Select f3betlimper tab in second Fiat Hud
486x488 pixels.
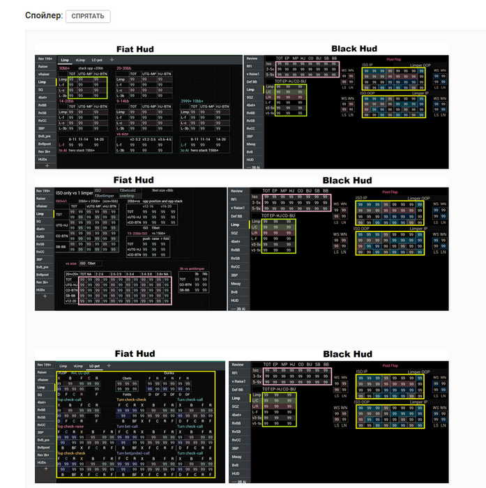[105, 196]
